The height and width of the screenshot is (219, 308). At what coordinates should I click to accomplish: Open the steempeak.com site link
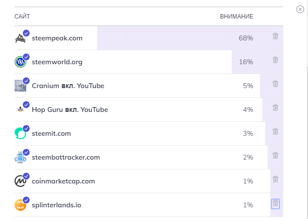click(x=57, y=38)
